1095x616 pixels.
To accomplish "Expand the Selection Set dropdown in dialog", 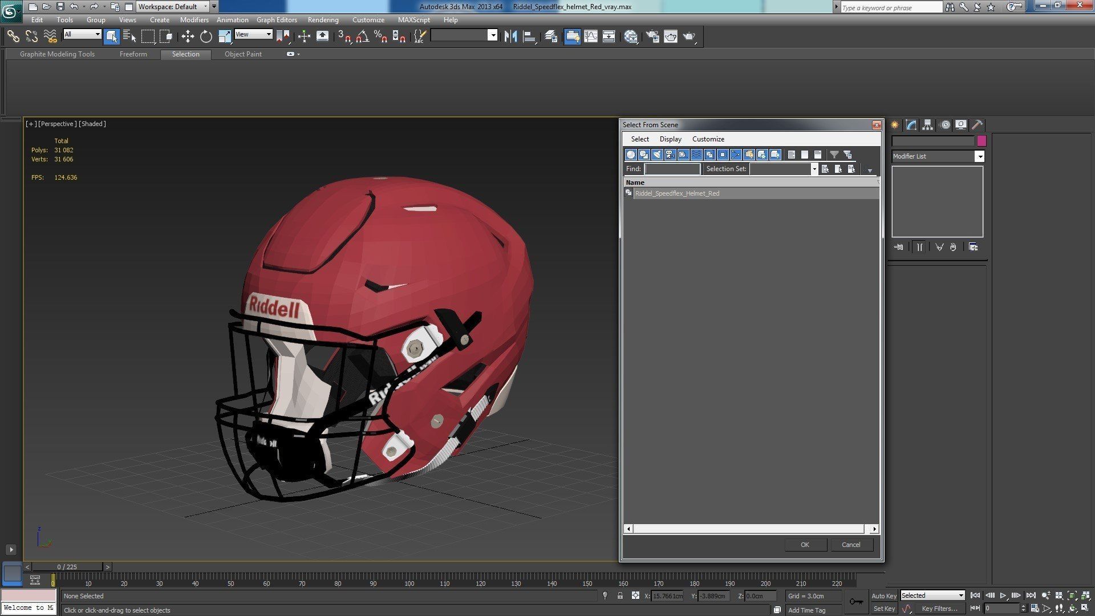I will click(x=814, y=169).
